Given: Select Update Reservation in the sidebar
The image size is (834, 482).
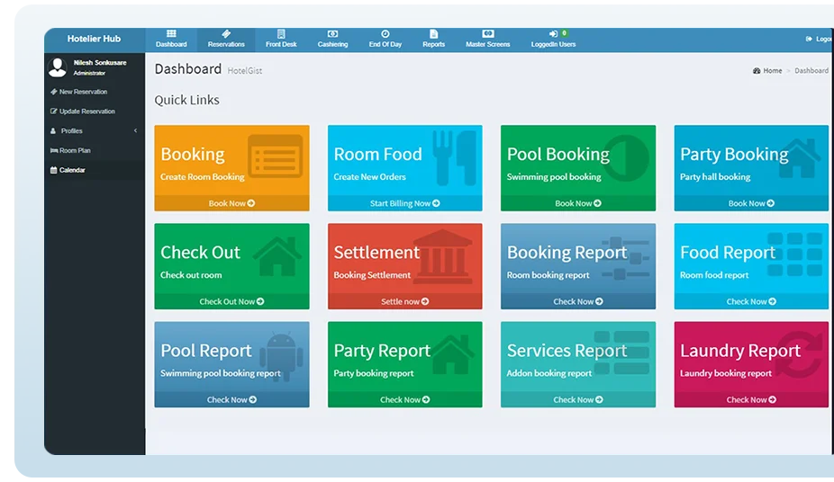Looking at the screenshot, I should tap(86, 112).
